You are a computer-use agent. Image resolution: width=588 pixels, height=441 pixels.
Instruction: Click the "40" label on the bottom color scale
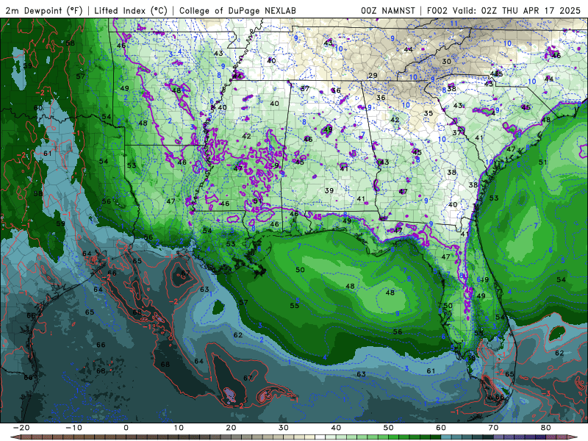point(336,428)
